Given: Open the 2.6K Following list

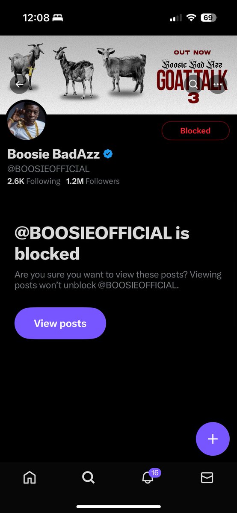Looking at the screenshot, I should point(34,181).
